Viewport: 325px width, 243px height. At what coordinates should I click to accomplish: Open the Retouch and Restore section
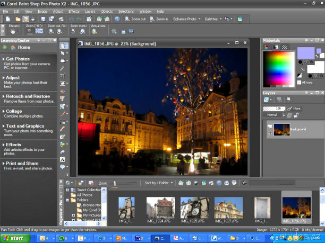point(28,96)
